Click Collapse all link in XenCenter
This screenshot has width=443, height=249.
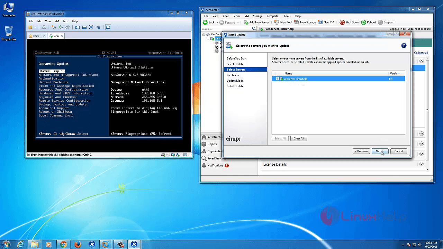point(421,53)
